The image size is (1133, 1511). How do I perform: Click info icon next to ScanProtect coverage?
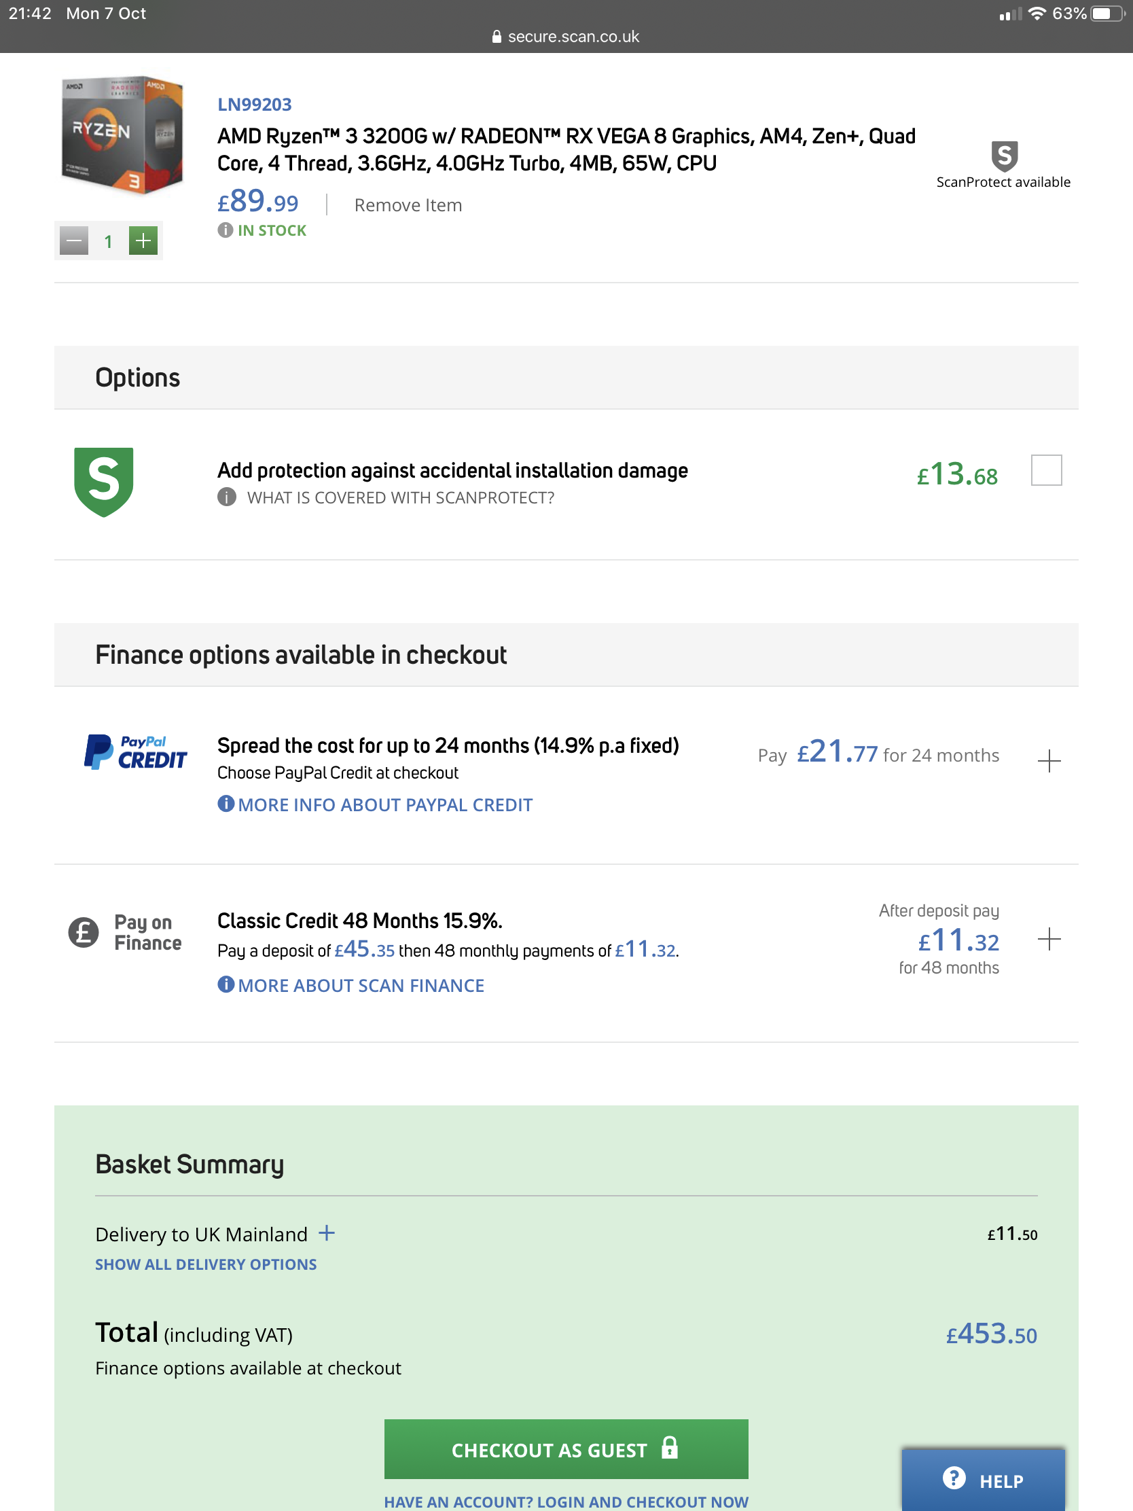tap(226, 497)
